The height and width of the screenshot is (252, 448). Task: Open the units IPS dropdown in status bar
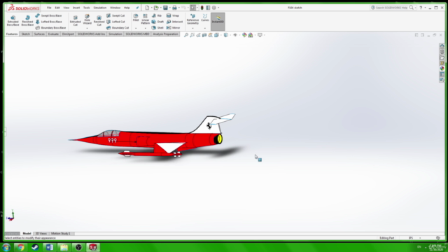pyautogui.click(x=420, y=238)
